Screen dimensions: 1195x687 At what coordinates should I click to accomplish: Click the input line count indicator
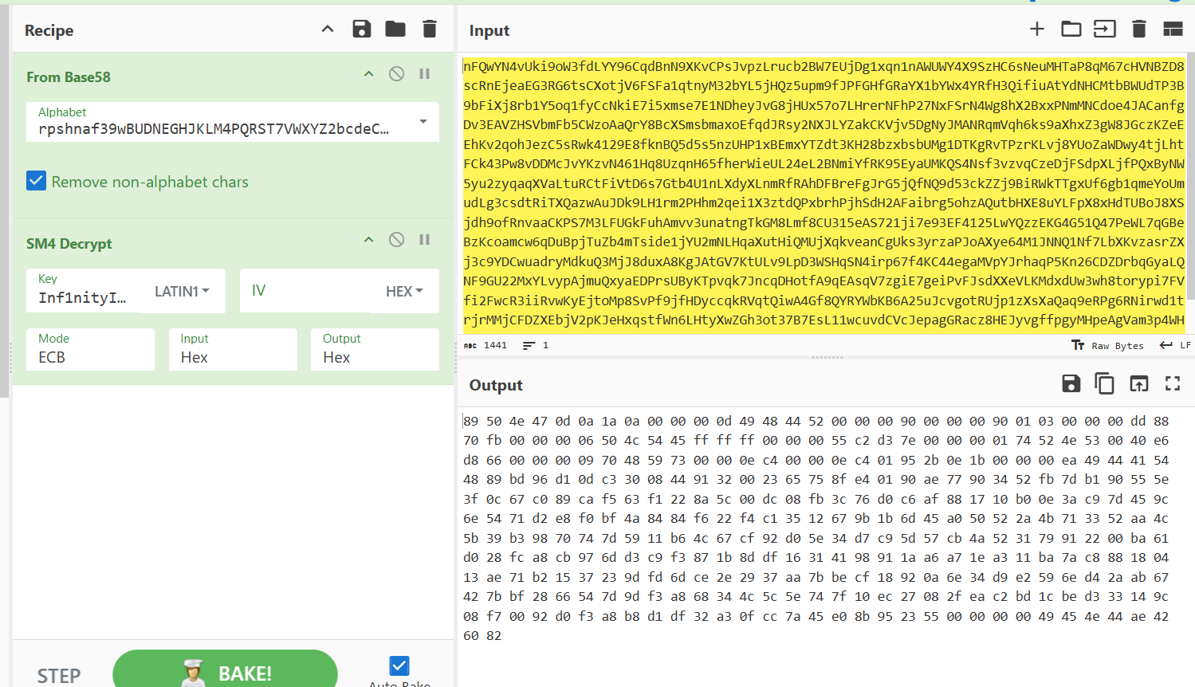(x=536, y=345)
